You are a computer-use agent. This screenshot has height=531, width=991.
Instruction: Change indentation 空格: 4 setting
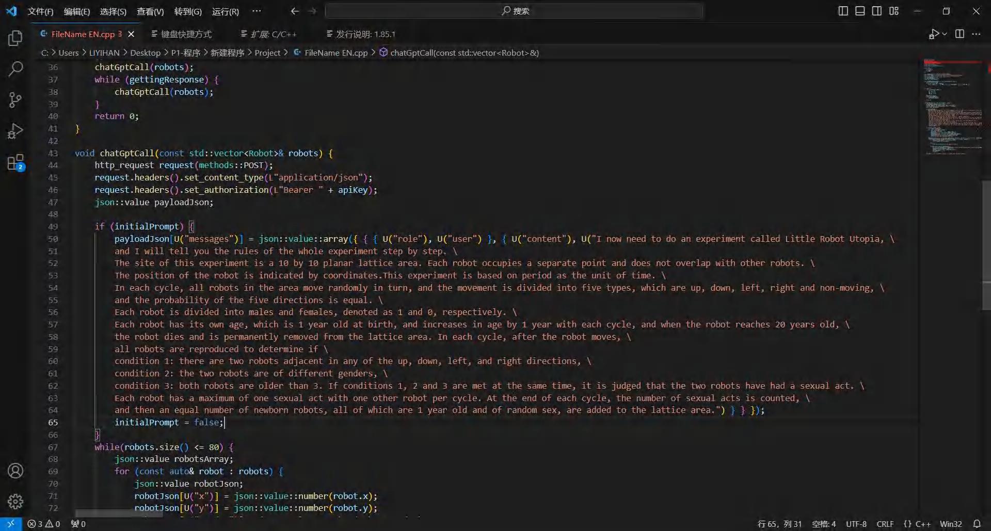[824, 524]
